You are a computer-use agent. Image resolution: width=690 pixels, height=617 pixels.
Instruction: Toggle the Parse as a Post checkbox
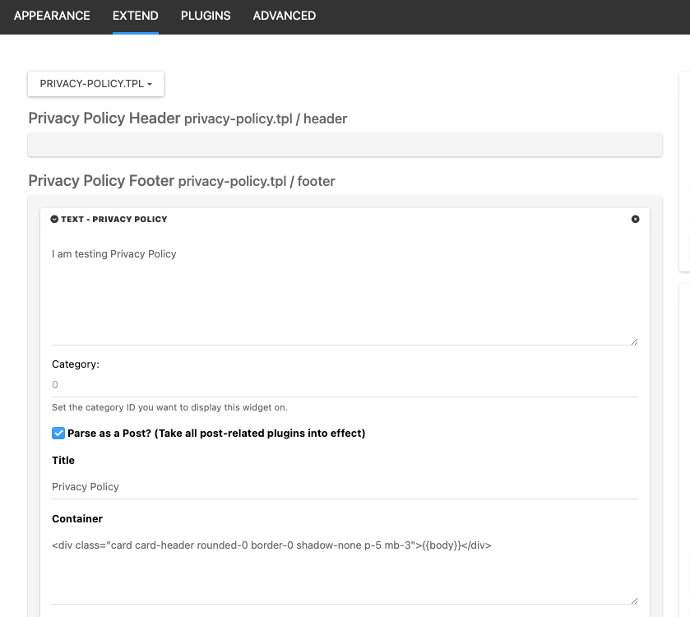pos(58,433)
